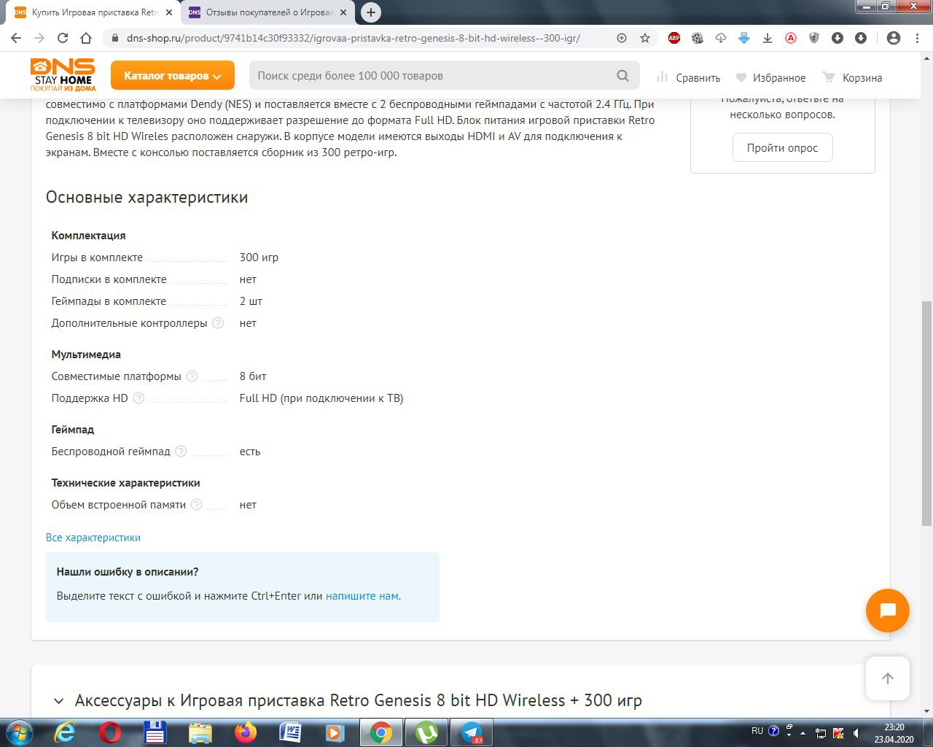933x747 pixels.
Task: Reload the current page
Action: point(63,38)
